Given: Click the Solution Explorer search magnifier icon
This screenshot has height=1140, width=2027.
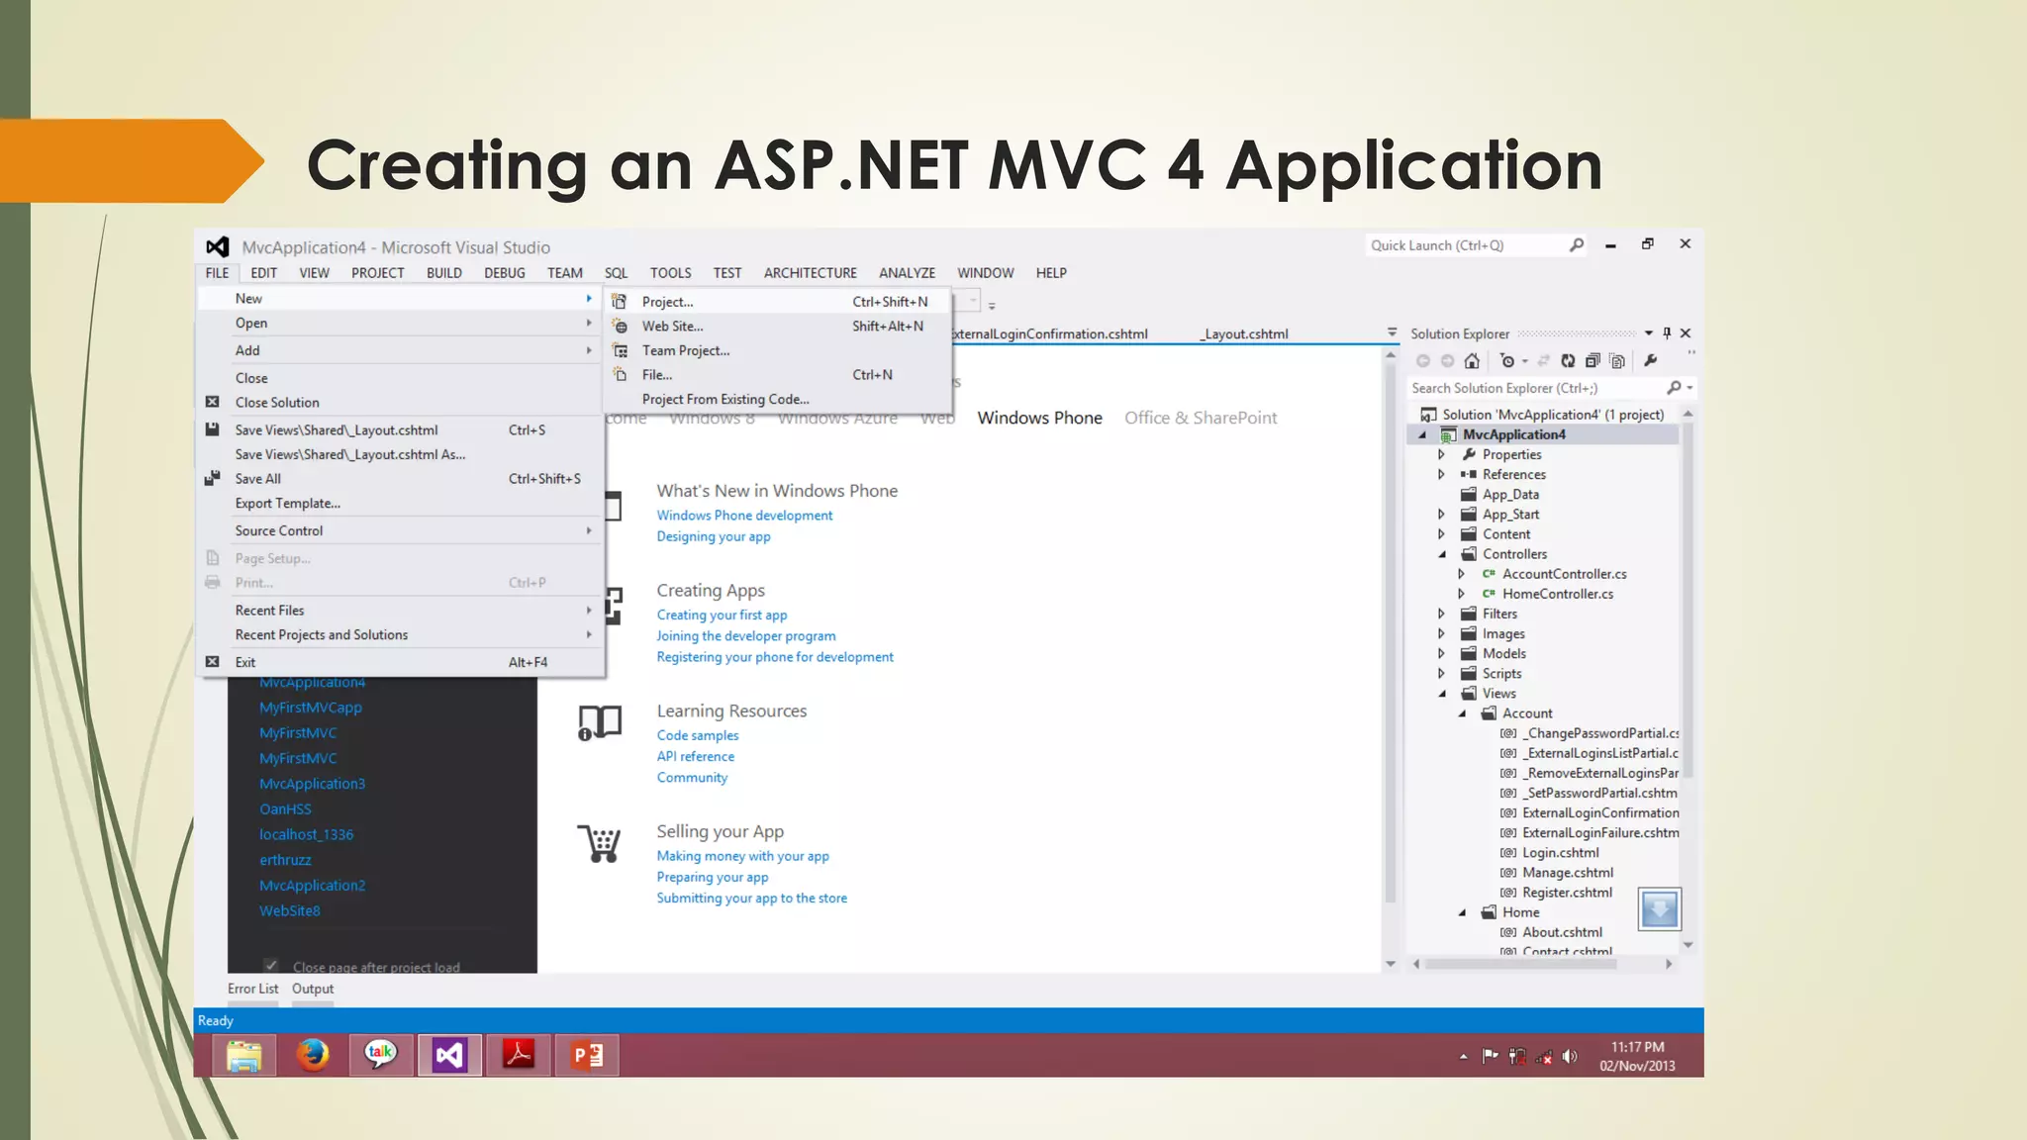Looking at the screenshot, I should coord(1674,388).
